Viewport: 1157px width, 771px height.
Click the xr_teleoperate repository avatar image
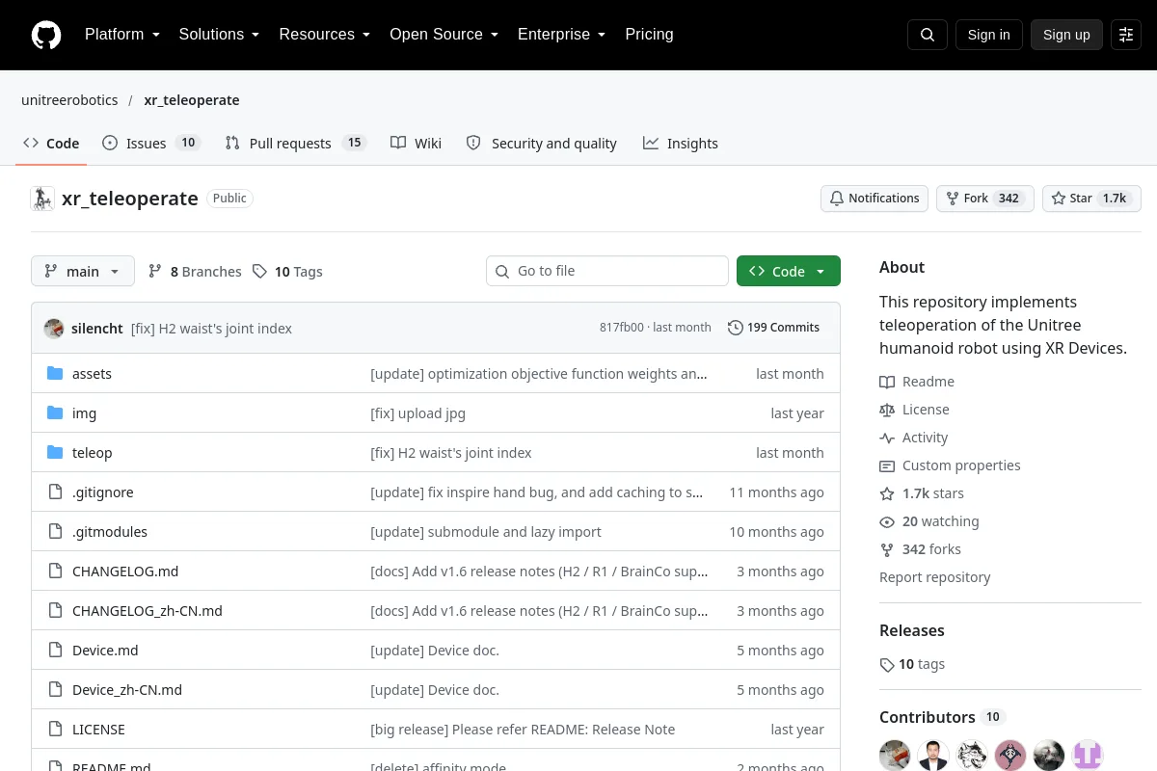(x=41, y=199)
